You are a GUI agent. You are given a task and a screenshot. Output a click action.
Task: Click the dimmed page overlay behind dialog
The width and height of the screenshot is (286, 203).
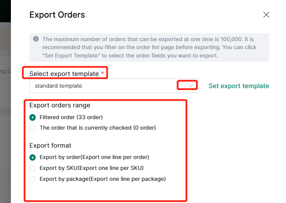[x=5, y=109]
